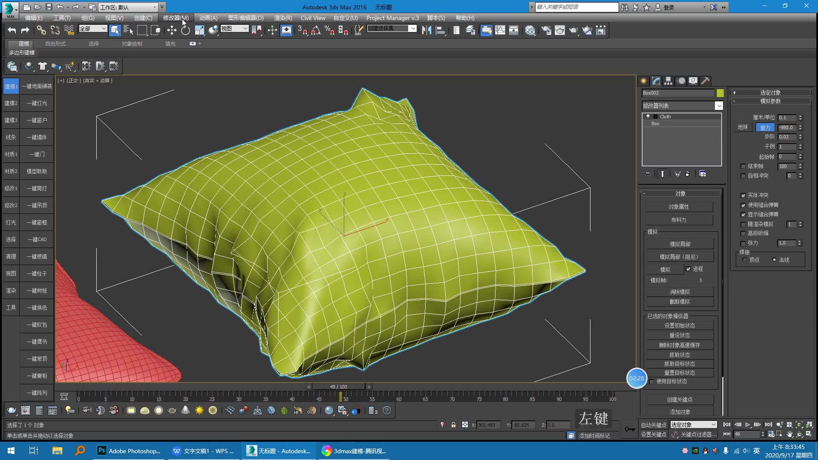Click the Pin Stack icon under the modifier list
The height and width of the screenshot is (460, 818).
[x=648, y=174]
